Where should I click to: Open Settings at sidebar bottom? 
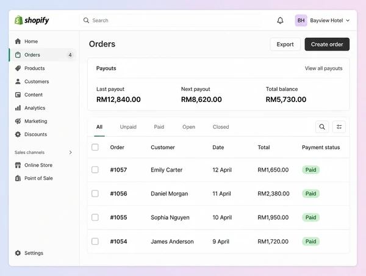coord(43,253)
